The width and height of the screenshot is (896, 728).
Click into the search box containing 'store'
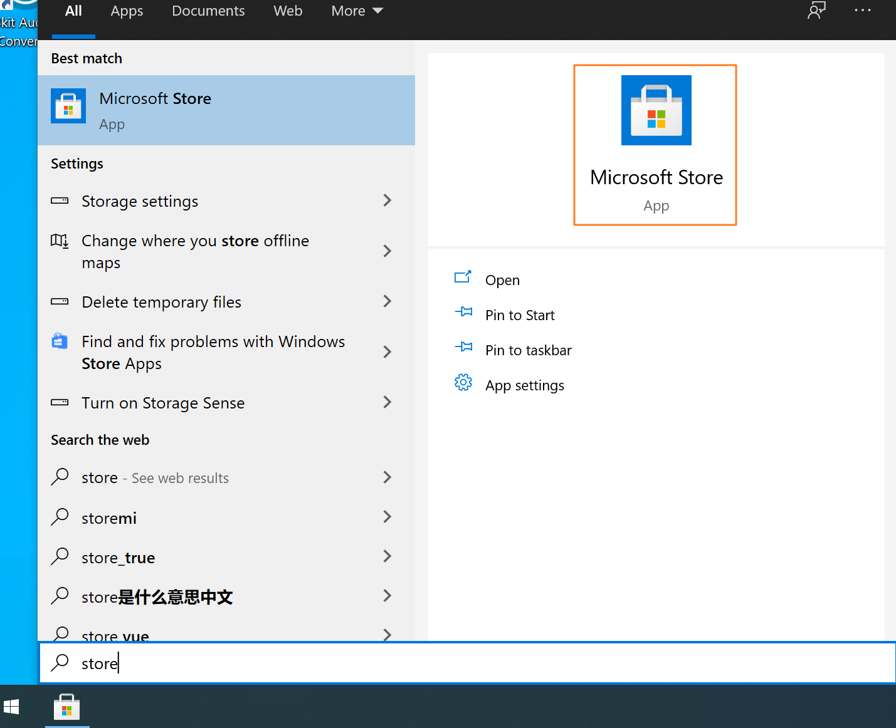click(467, 663)
